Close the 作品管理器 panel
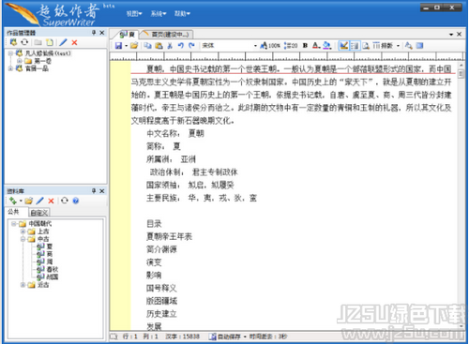Screen dimensions: 469x344 coord(102,33)
